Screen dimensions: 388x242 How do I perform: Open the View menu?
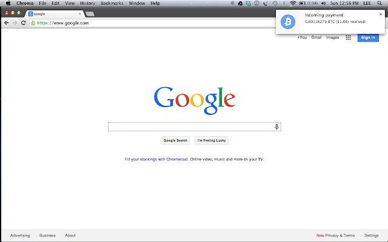(70, 3)
